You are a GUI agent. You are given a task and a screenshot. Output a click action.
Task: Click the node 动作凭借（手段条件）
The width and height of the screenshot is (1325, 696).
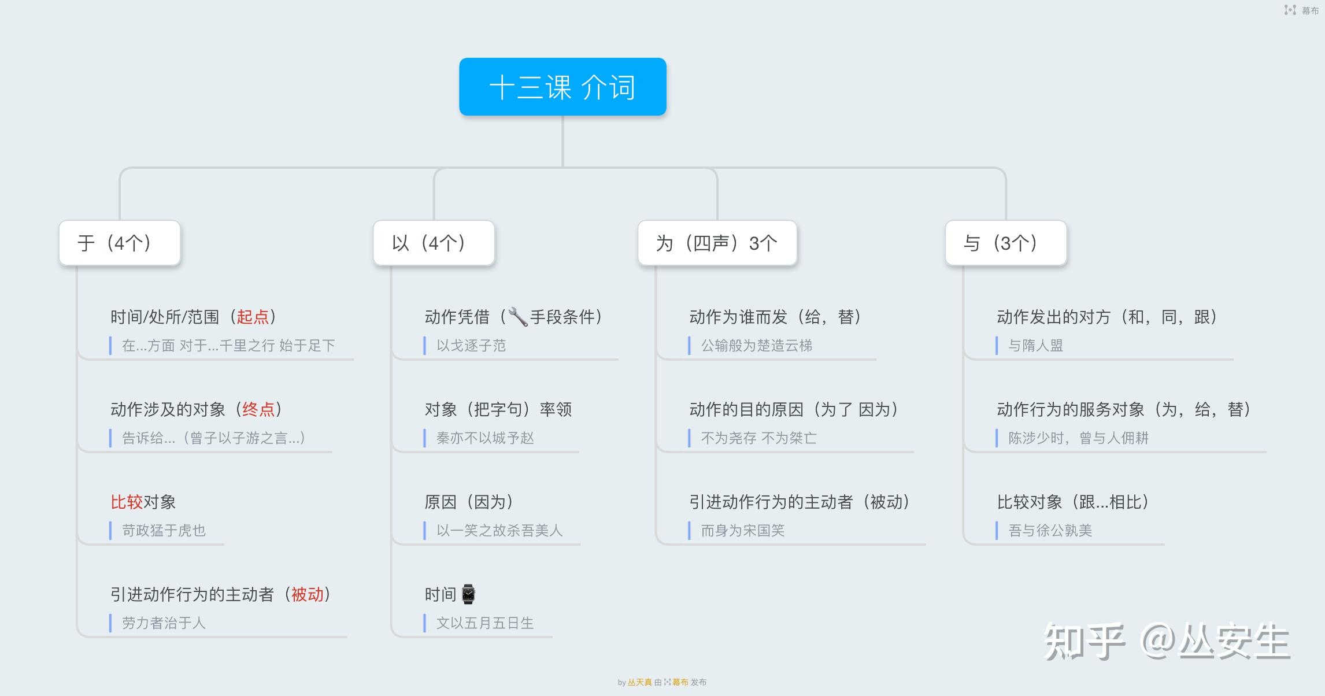point(514,317)
